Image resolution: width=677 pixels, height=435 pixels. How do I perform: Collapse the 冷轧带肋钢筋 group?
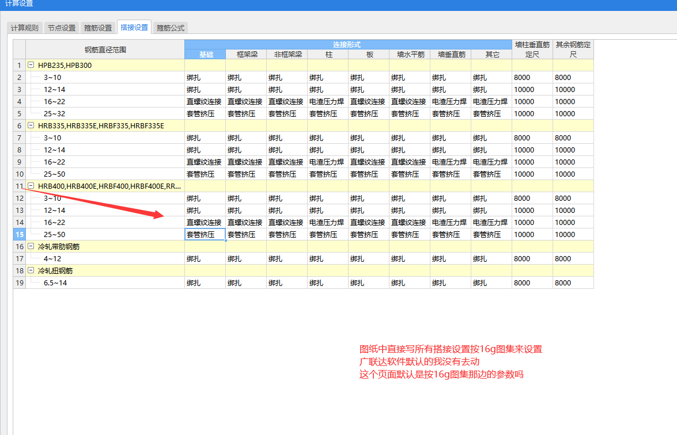(x=31, y=246)
